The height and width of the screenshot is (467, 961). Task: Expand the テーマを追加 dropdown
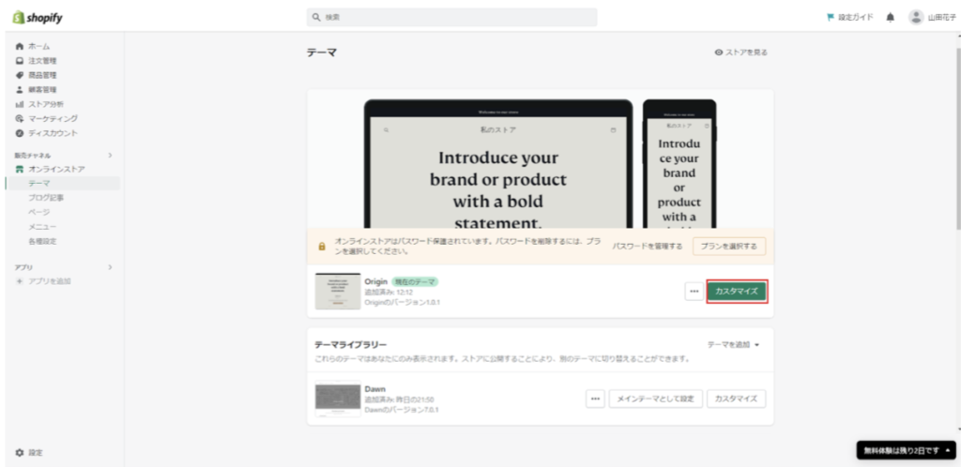tap(733, 345)
